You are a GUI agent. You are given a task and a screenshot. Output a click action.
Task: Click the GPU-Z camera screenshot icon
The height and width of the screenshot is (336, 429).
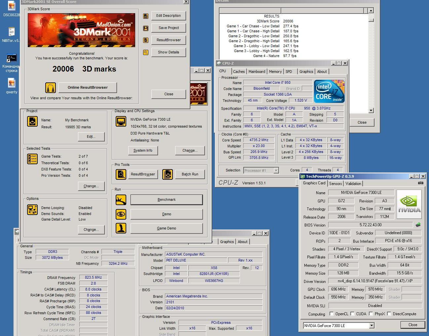coord(420,183)
